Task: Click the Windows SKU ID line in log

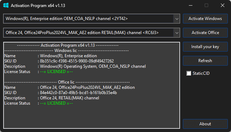Action: (x=59, y=61)
